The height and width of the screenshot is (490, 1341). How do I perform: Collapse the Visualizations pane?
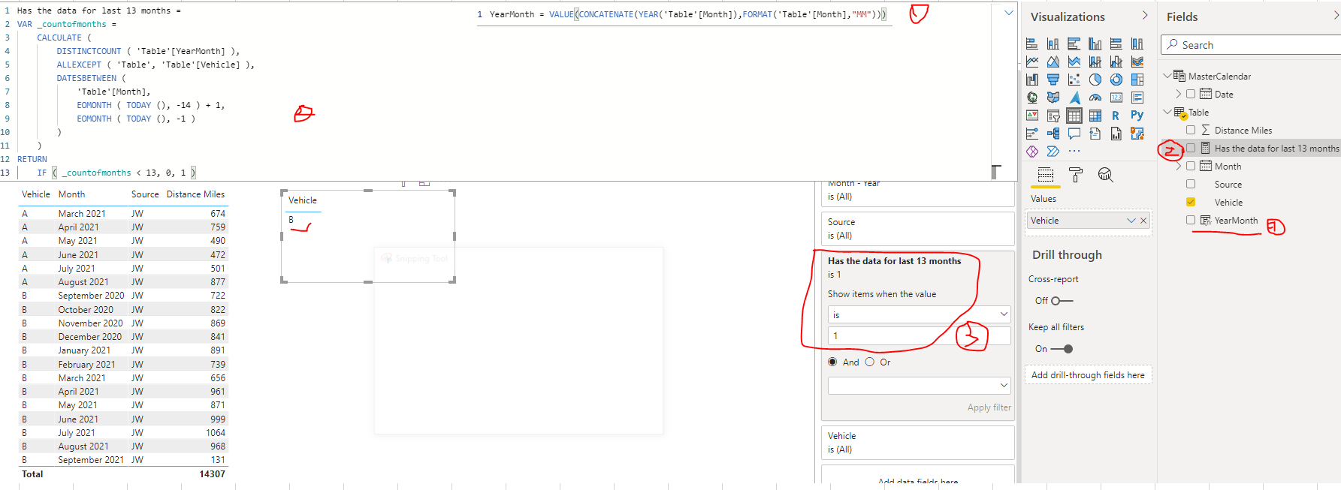[1145, 16]
